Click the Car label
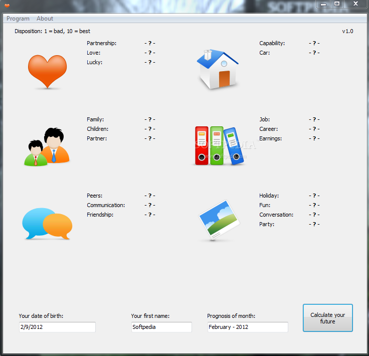 (x=265, y=53)
